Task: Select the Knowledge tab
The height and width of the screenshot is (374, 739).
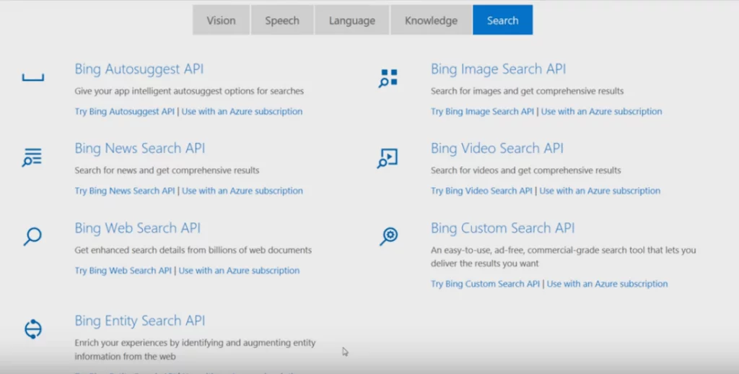Action: 431,20
